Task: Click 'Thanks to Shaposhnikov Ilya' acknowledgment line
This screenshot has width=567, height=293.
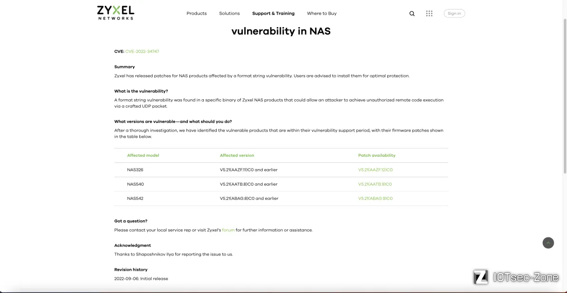Action: (173, 255)
